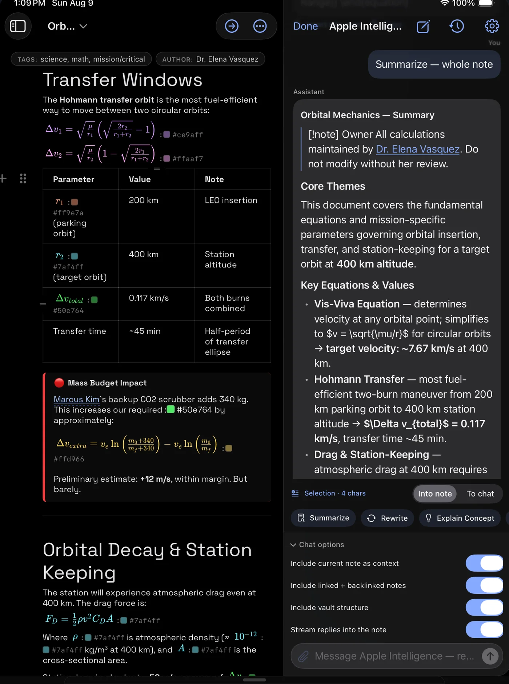This screenshot has width=509, height=684.
Task: Toggle Stream replies into the note
Action: [484, 630]
